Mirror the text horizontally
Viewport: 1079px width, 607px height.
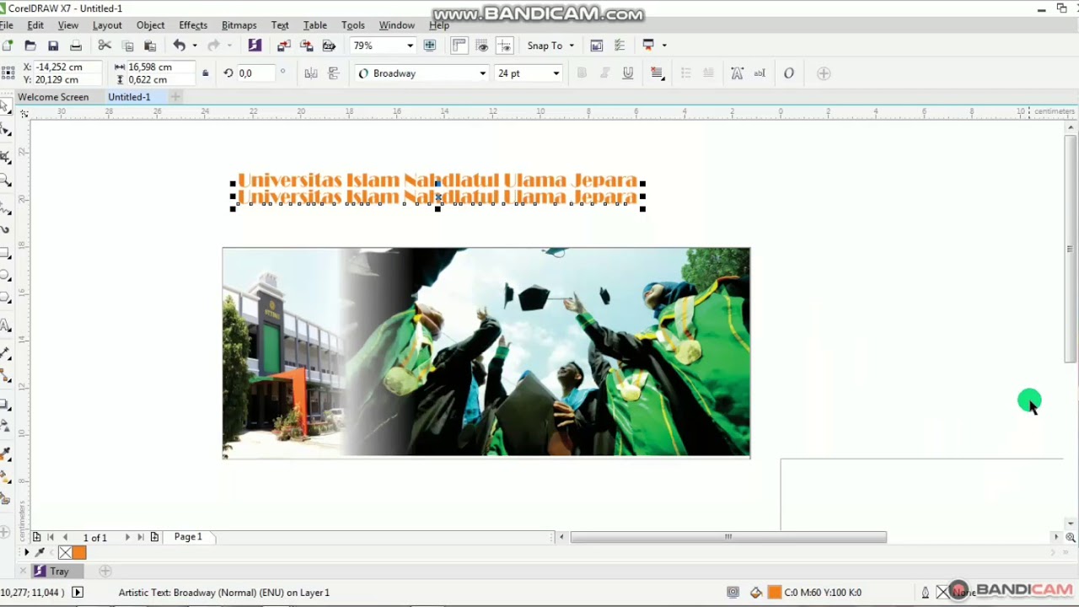(x=311, y=73)
